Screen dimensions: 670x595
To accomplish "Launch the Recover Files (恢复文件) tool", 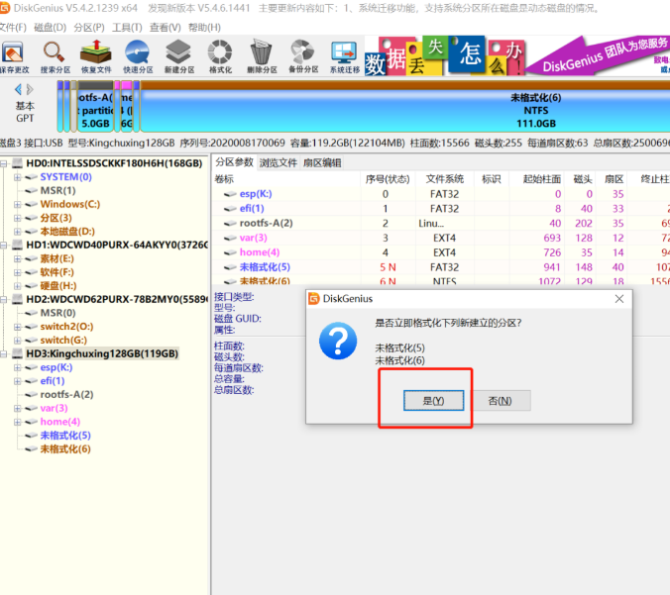I will pyautogui.click(x=96, y=56).
